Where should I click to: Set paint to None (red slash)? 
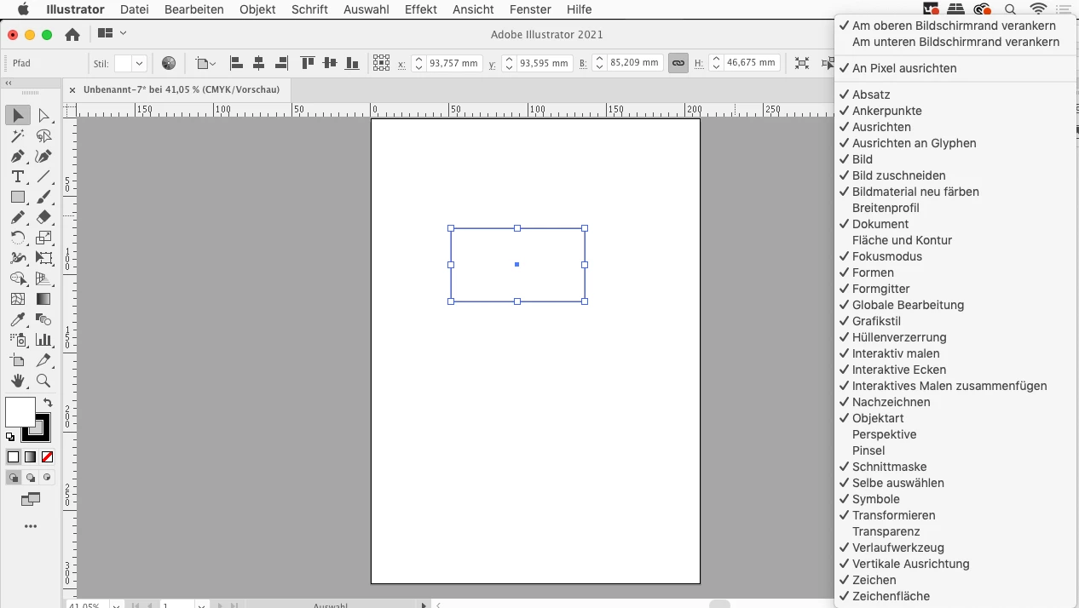pyautogui.click(x=48, y=457)
